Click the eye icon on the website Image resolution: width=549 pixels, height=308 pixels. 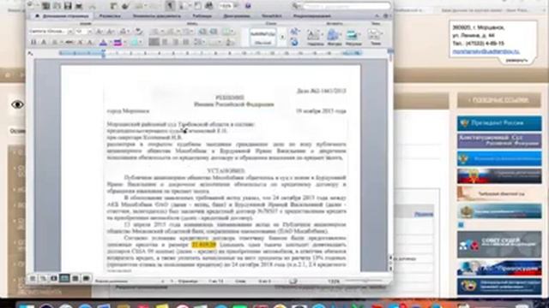click(17, 104)
